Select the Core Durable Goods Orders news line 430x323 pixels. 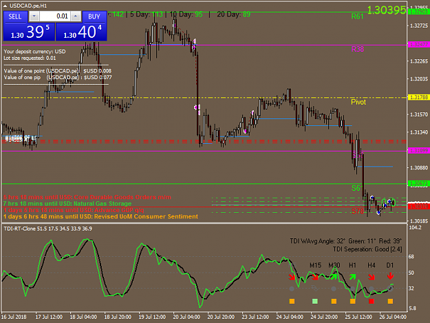(87, 197)
